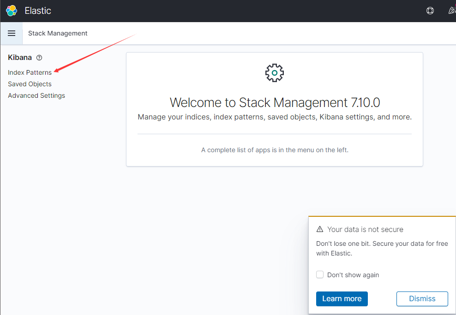Click the Kibana section heading
The image size is (456, 315).
pyautogui.click(x=20, y=58)
